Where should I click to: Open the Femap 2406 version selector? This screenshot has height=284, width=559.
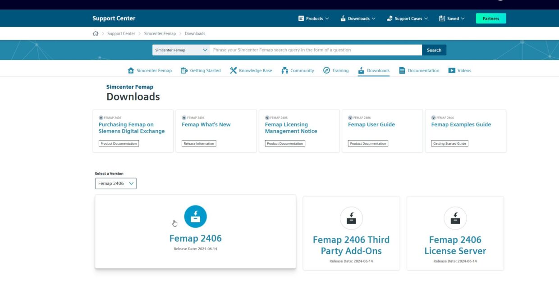(116, 183)
